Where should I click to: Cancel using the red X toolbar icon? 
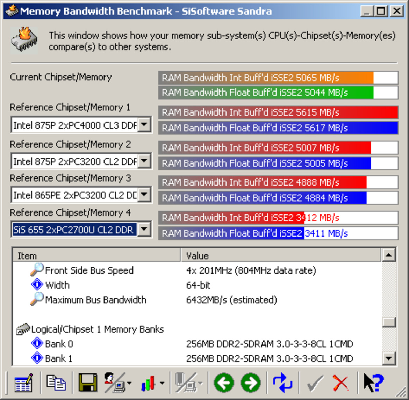click(x=341, y=383)
